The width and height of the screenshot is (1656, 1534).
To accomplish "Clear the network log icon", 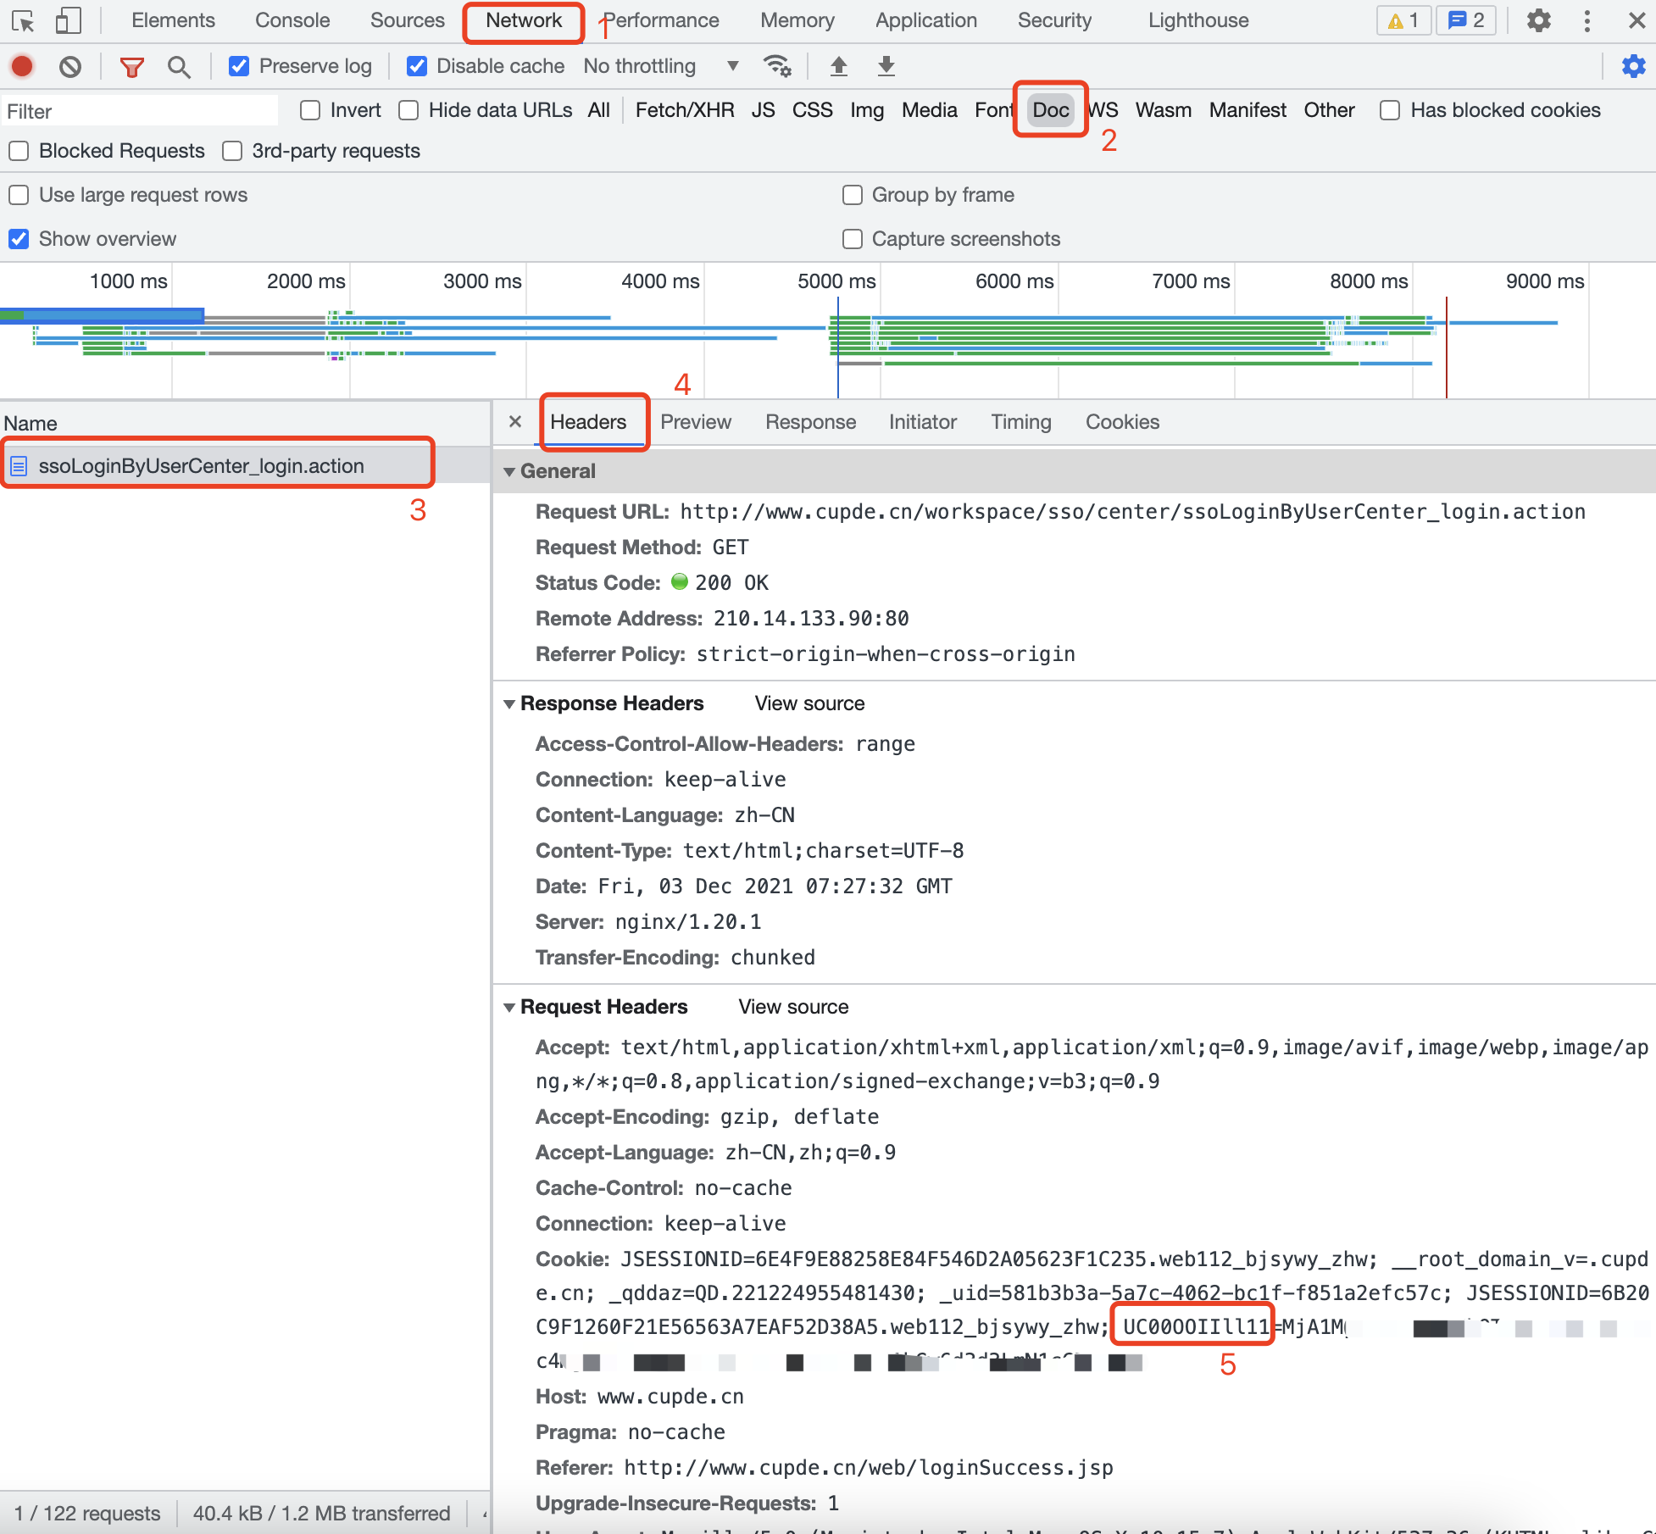I will [70, 66].
